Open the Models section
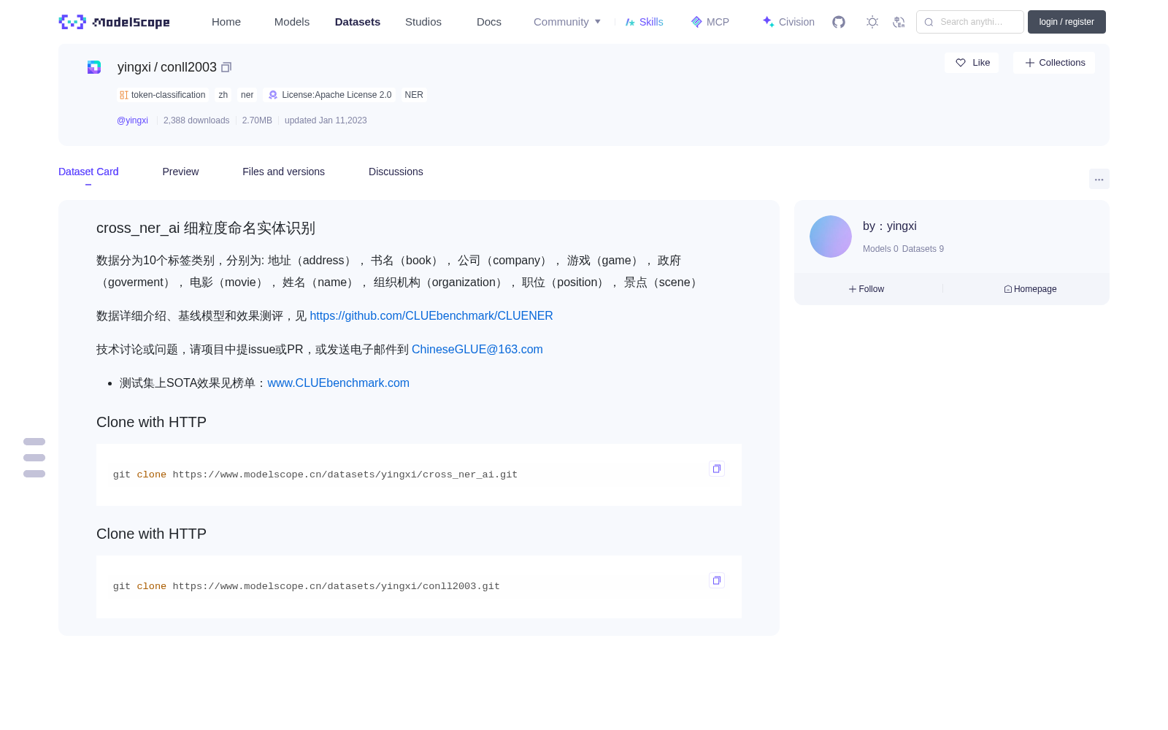1168x730 pixels. pyautogui.click(x=292, y=22)
